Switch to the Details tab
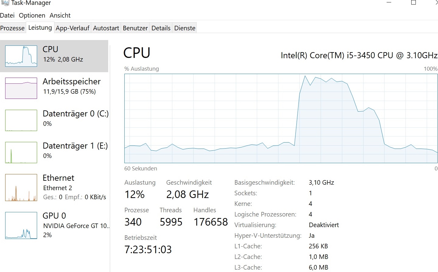The width and height of the screenshot is (438, 272). [x=161, y=28]
